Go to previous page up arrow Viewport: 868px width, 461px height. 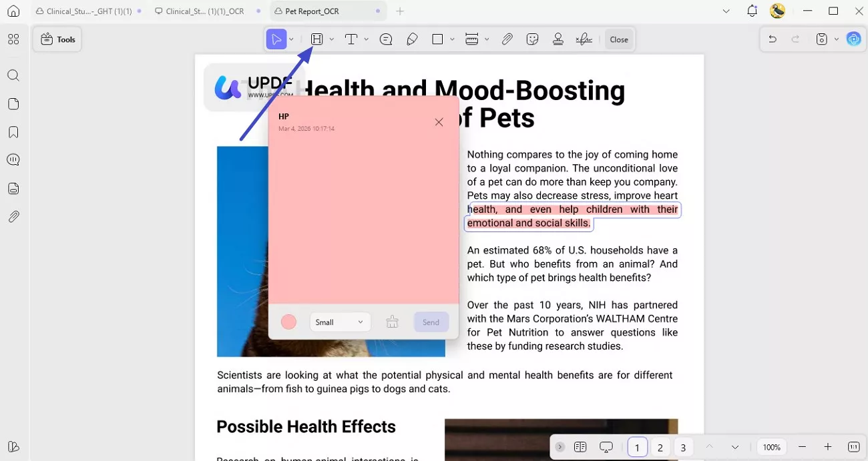tap(709, 447)
